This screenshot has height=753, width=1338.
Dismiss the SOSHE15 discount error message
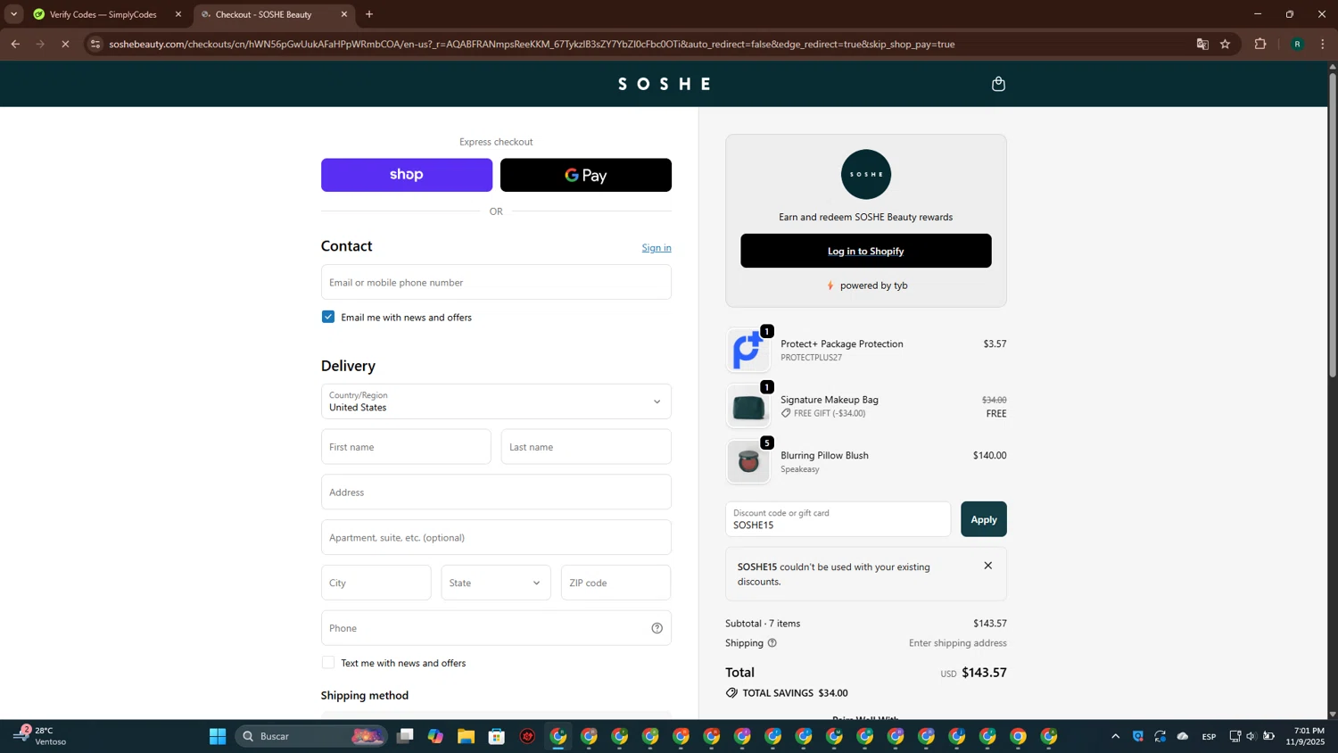(x=987, y=566)
